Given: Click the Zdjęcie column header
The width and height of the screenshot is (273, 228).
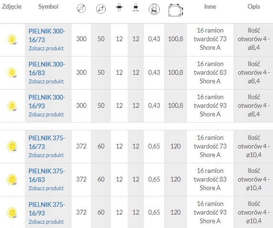Looking at the screenshot, I should [11, 7].
